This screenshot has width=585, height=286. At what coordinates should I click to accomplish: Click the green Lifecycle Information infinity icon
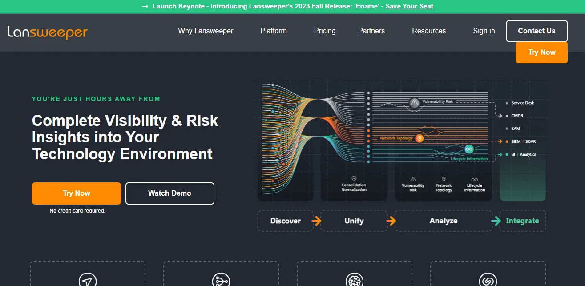pos(469,149)
